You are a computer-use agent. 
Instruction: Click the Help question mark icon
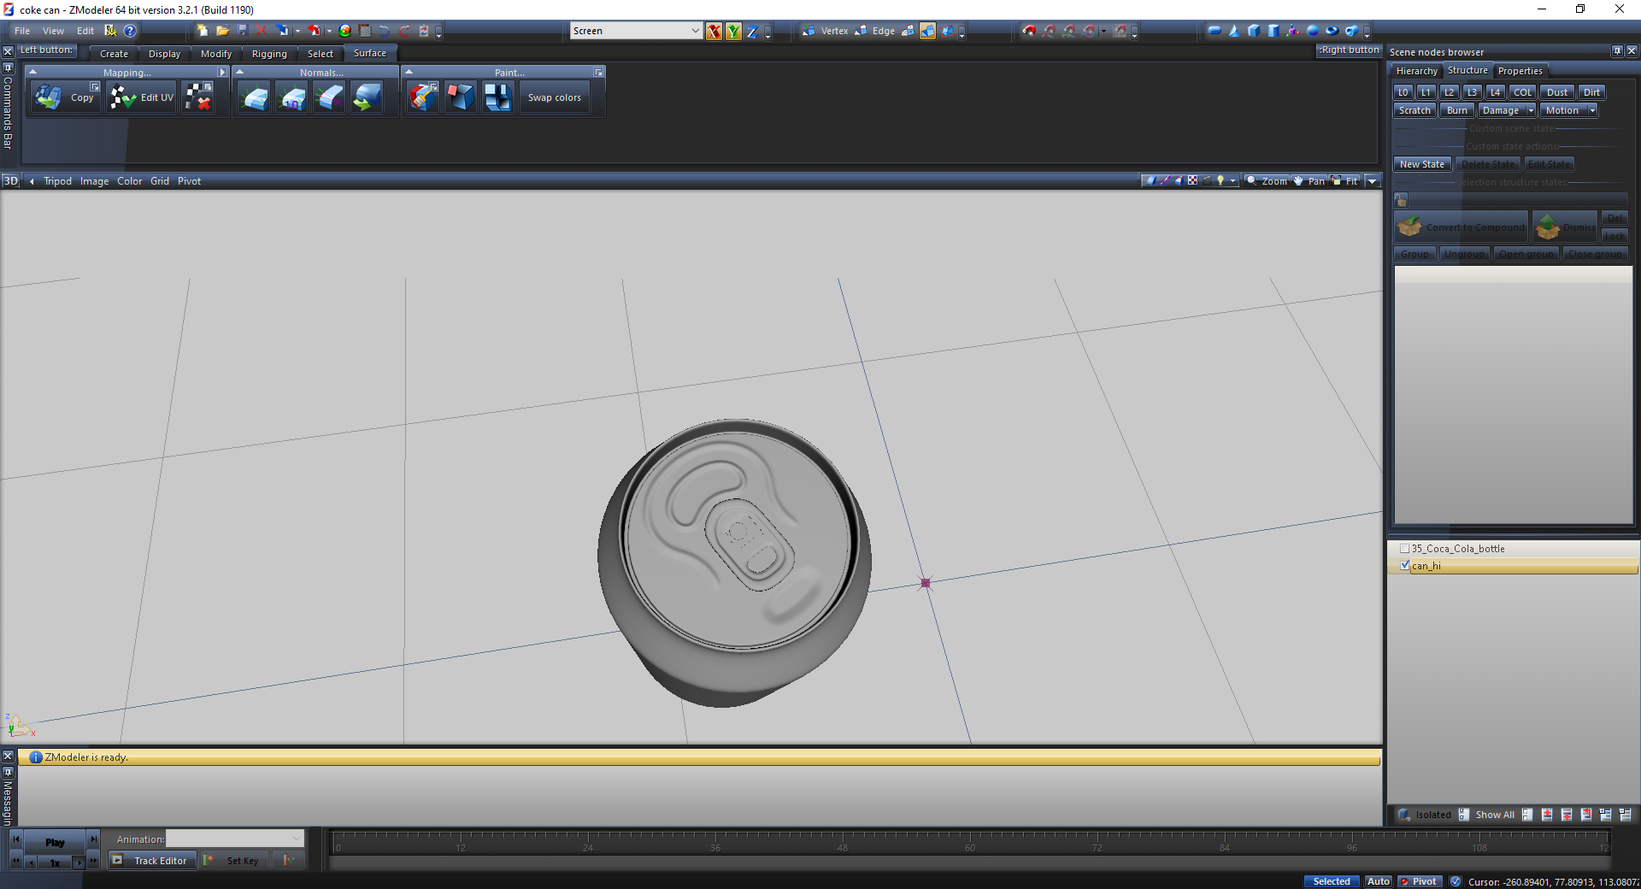[130, 31]
